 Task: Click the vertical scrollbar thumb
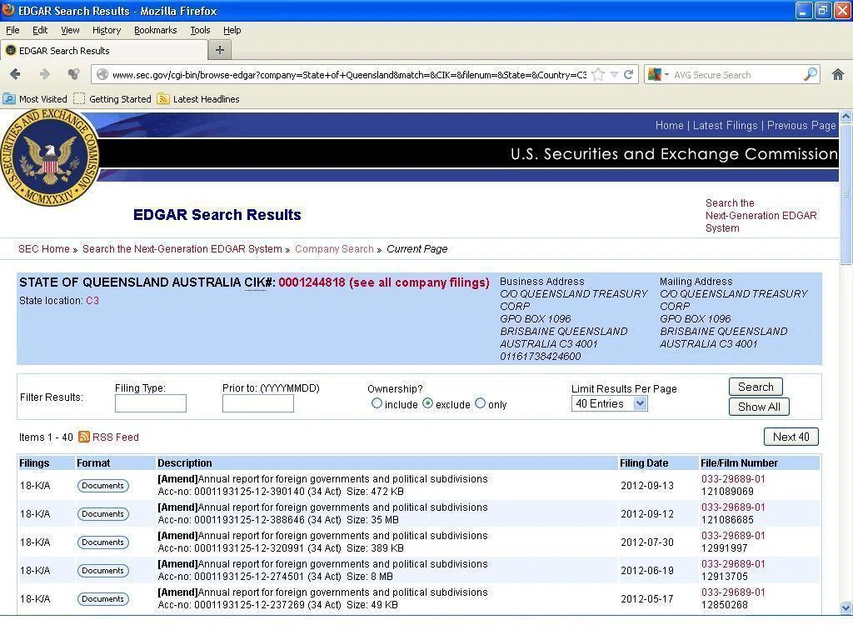846,193
